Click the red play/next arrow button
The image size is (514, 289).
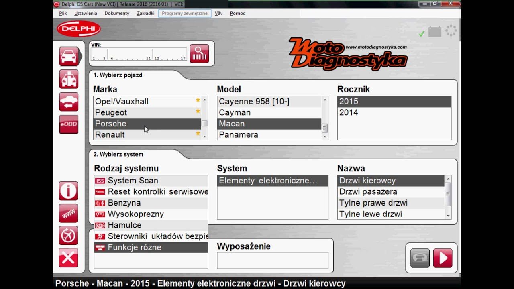coord(443,258)
